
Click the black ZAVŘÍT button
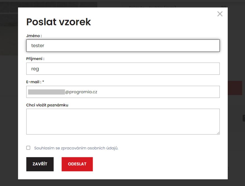pyautogui.click(x=40, y=164)
